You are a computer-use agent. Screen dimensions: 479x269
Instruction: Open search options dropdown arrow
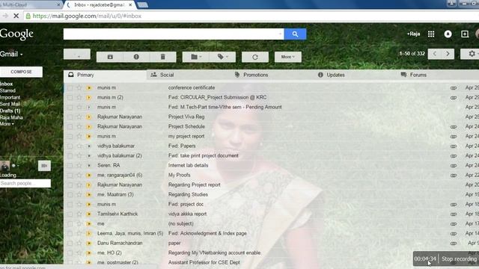(280, 34)
